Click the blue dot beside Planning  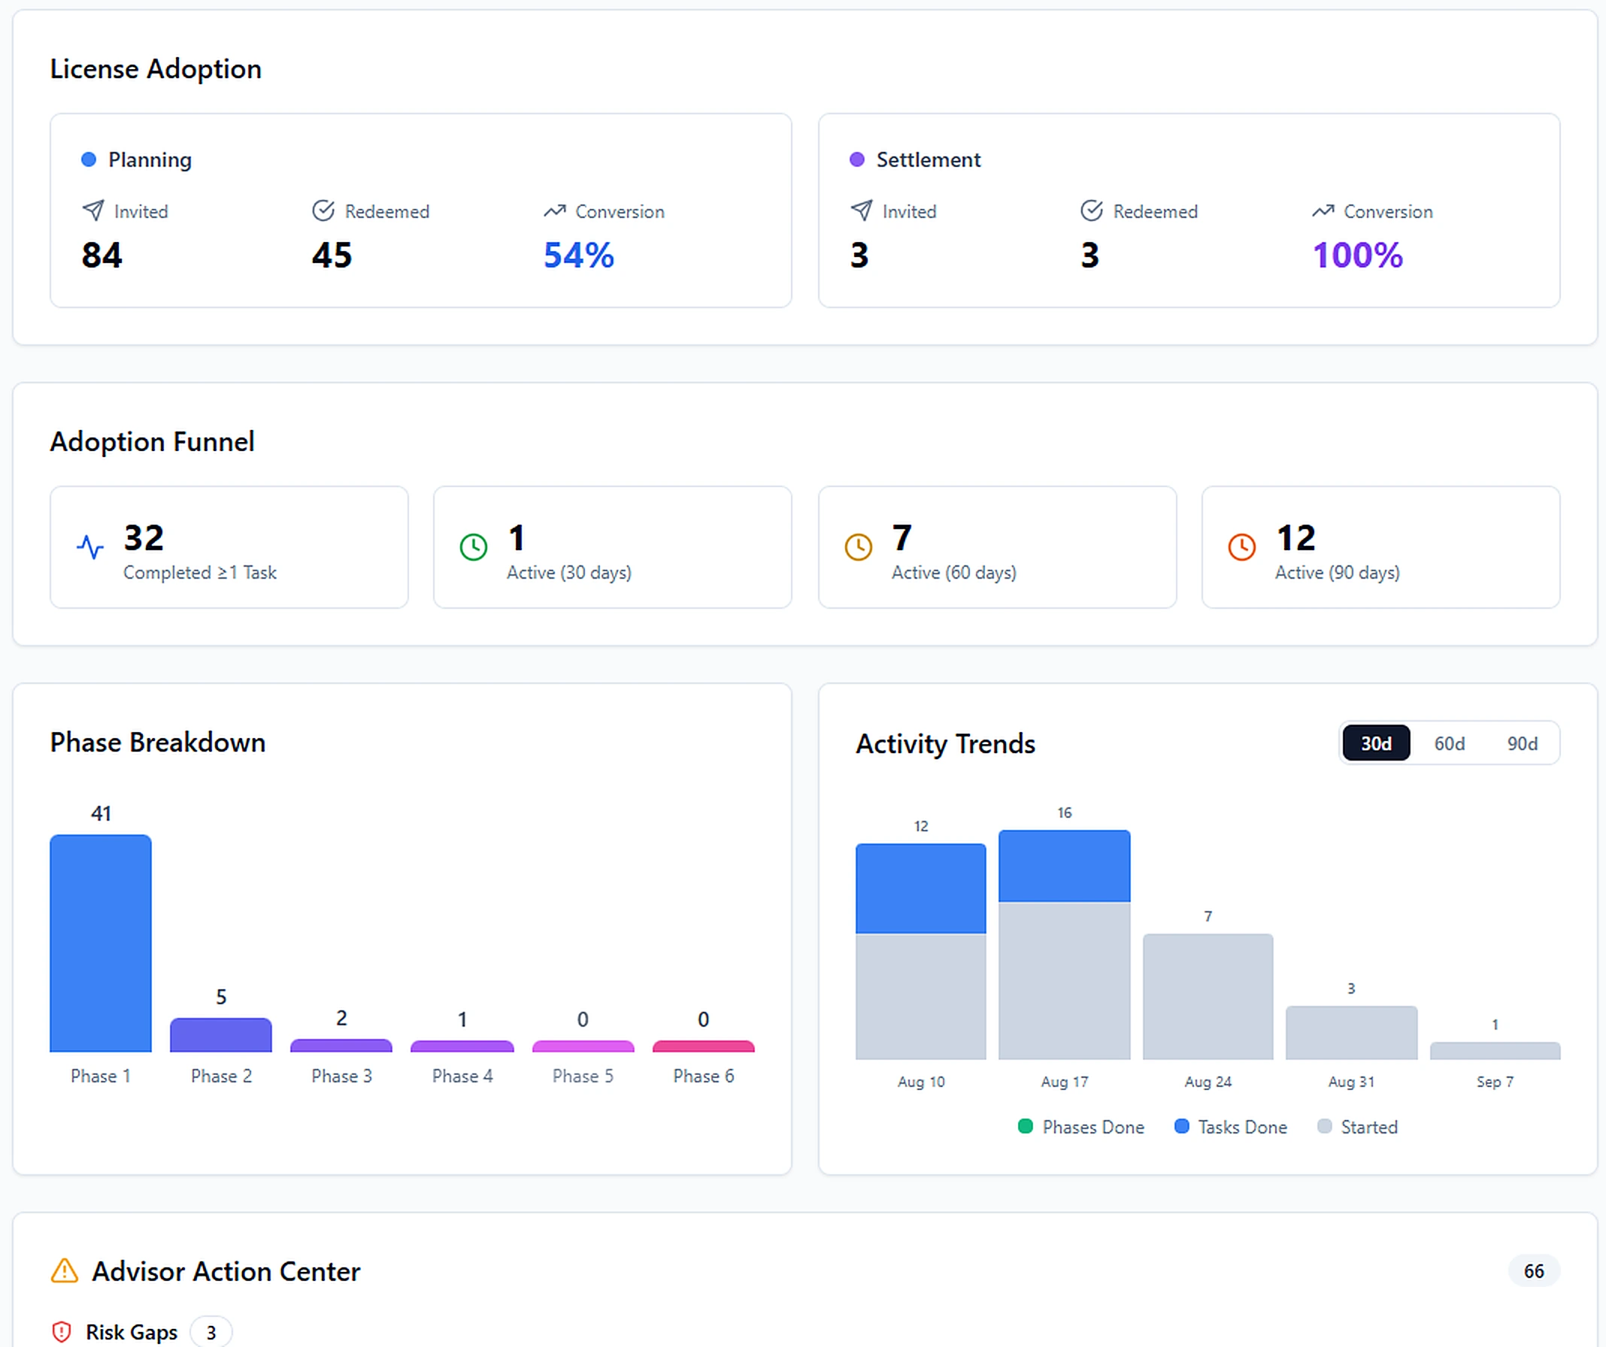pos(89,159)
